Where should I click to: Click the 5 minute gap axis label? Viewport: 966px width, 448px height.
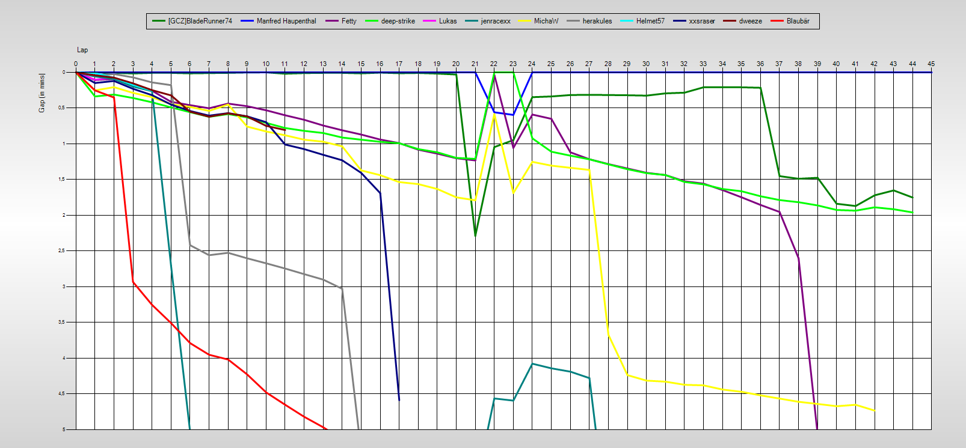click(64, 430)
